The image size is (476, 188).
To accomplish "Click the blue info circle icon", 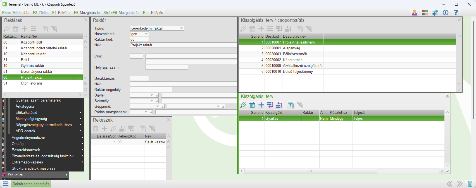I will pyautogui.click(x=446, y=13).
